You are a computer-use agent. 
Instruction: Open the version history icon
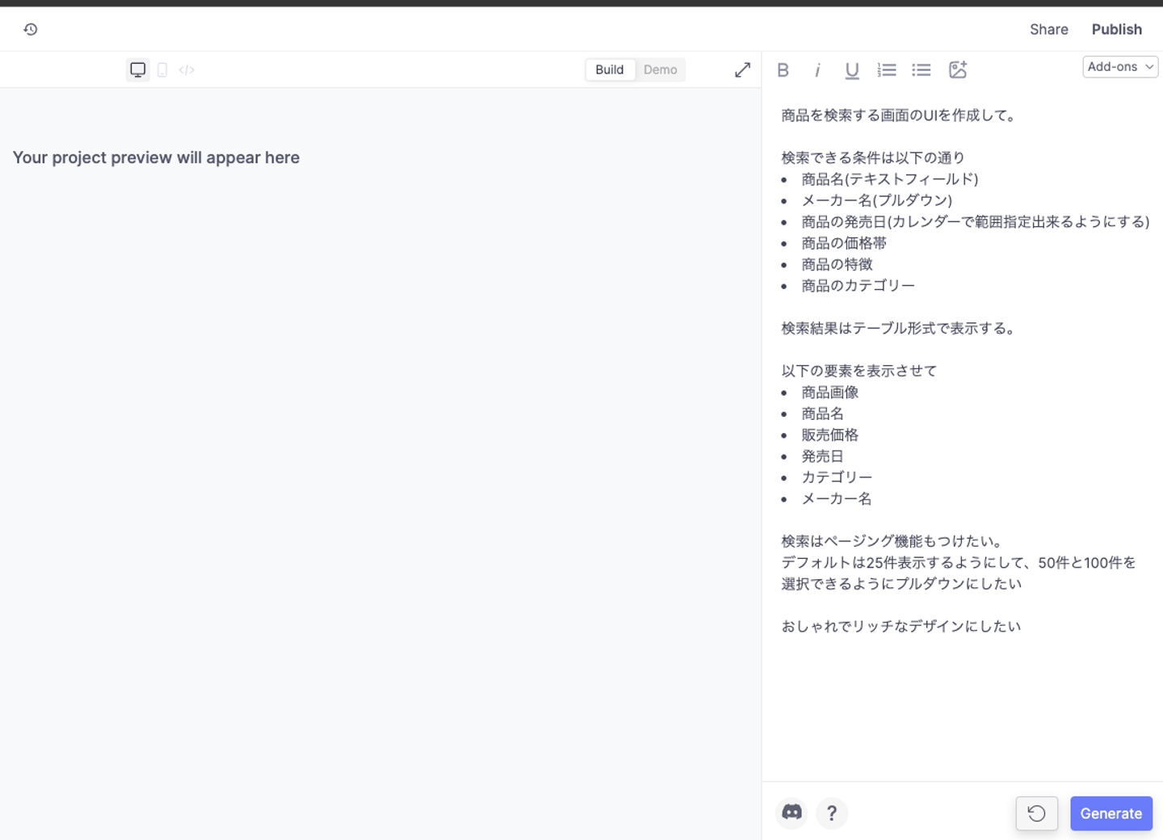(31, 29)
